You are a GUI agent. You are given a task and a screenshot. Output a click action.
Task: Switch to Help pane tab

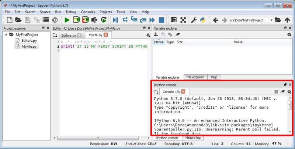214,77
